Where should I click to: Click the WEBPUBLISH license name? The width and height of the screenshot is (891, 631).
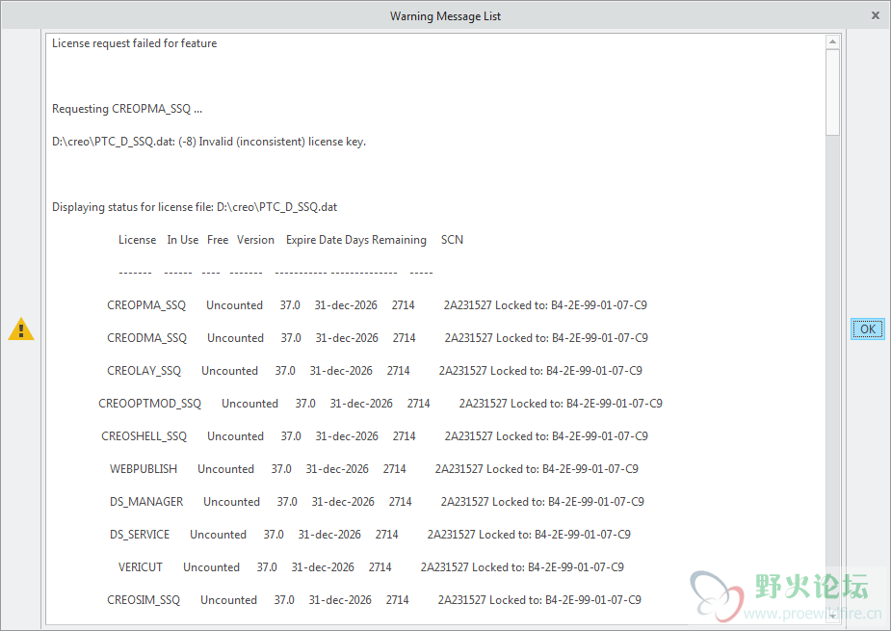click(x=144, y=469)
